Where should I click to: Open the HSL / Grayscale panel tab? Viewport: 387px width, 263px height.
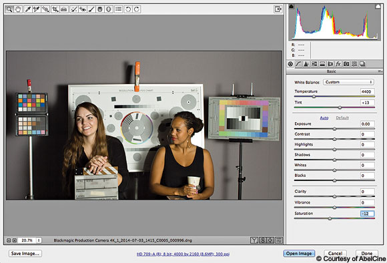tap(314, 64)
